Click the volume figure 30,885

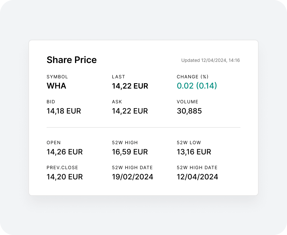pos(189,111)
